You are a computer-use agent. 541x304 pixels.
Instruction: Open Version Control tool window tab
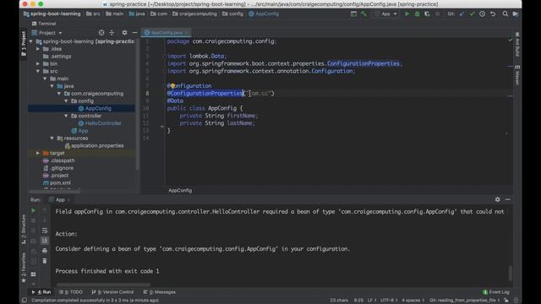(x=113, y=292)
